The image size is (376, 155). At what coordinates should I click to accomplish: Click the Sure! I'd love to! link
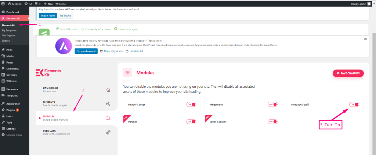tap(67, 29)
